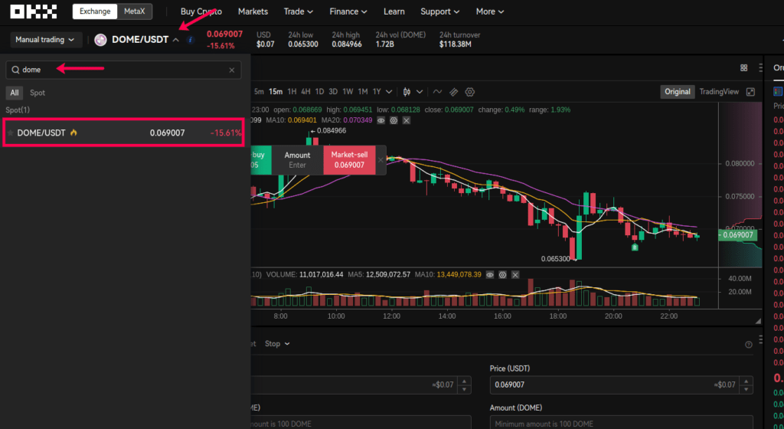Collapse the DOME/USDT pair selector
784x429 pixels.
click(175, 40)
